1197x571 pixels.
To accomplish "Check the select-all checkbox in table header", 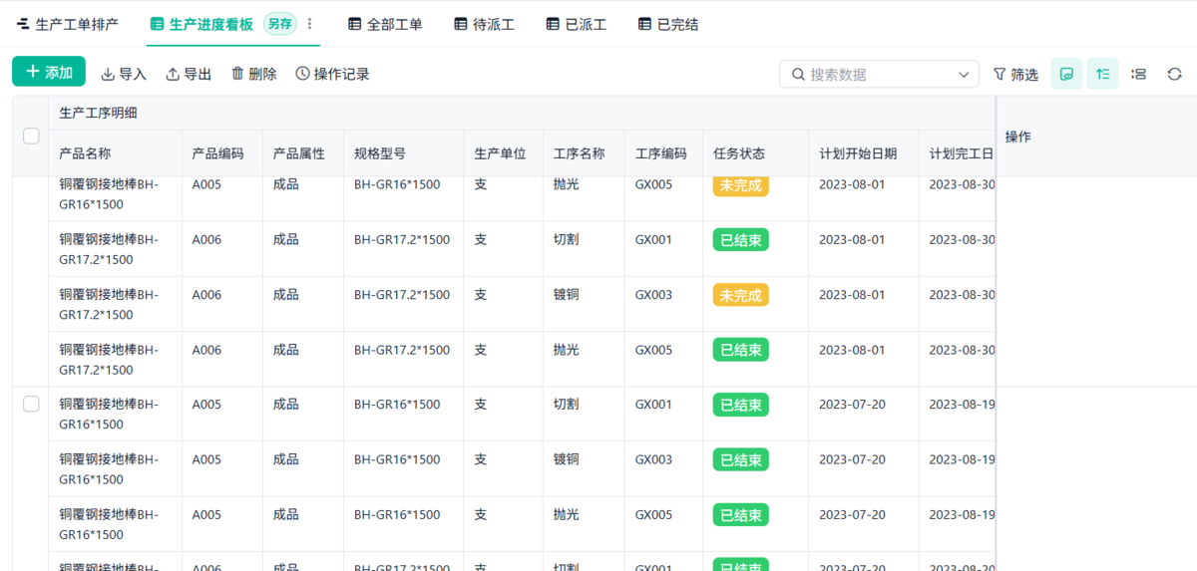I will pos(31,137).
